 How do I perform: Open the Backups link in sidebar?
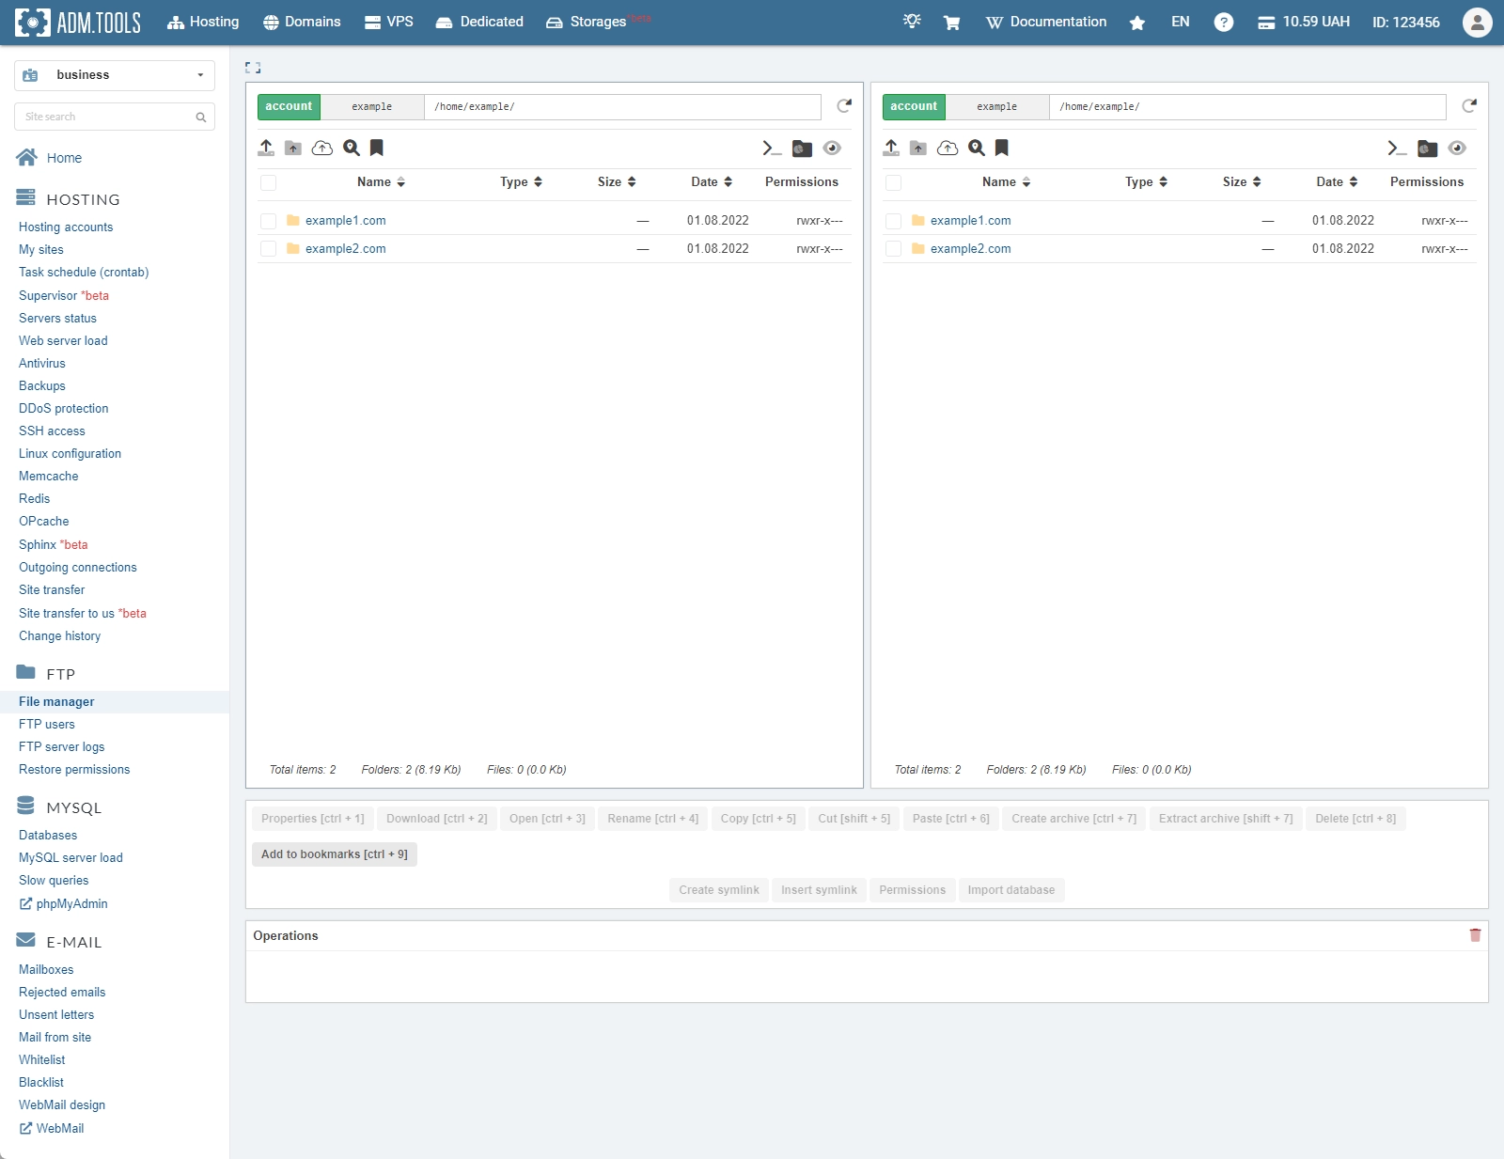coord(42,386)
